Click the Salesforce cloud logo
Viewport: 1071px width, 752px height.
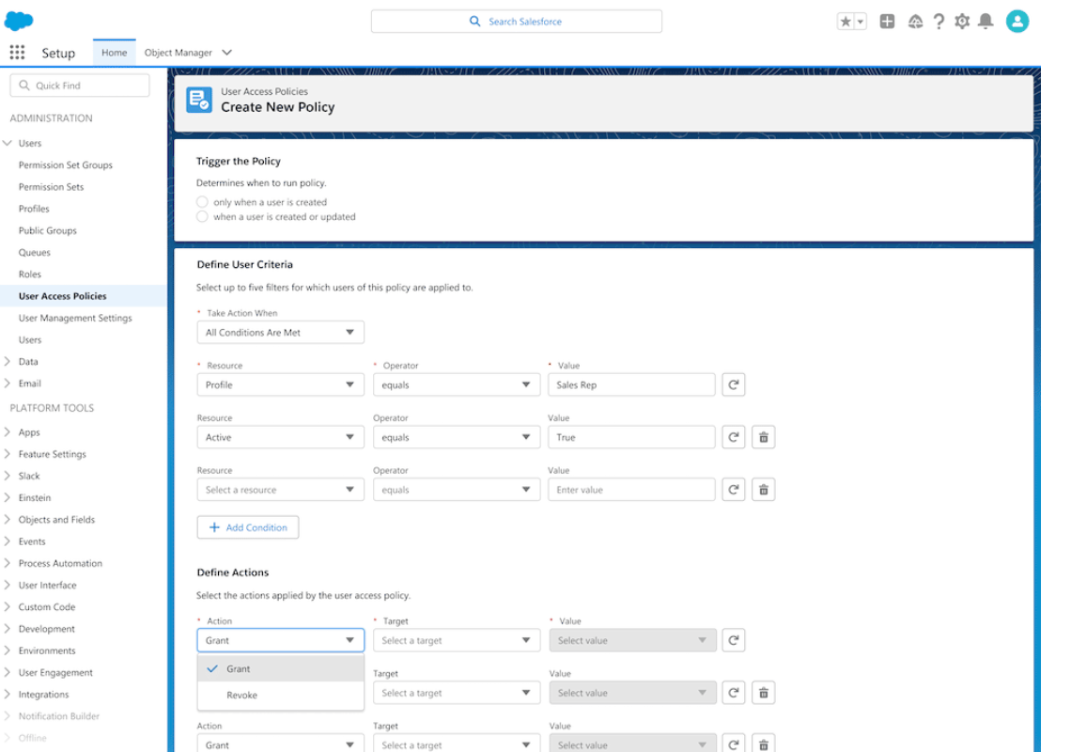tap(19, 21)
